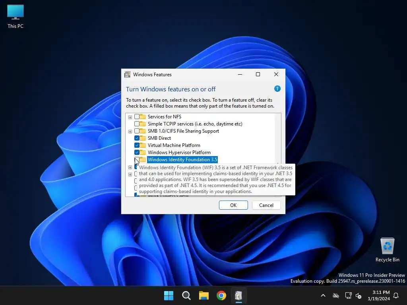Click folder icon beside SMB Direct

(143, 138)
